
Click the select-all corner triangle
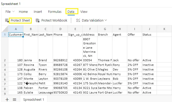point(5,29)
